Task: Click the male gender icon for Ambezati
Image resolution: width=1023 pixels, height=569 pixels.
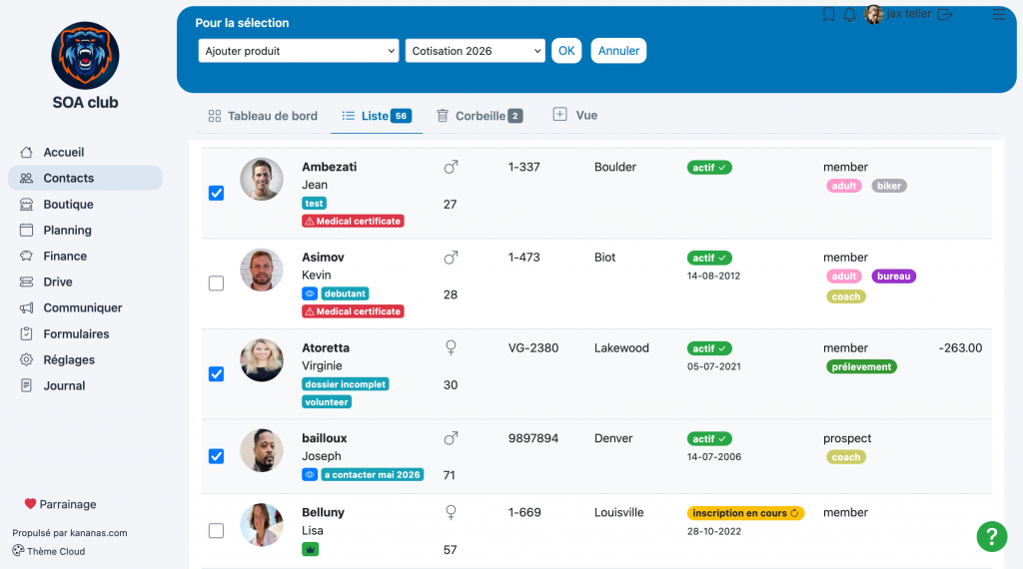Action: coord(451,167)
